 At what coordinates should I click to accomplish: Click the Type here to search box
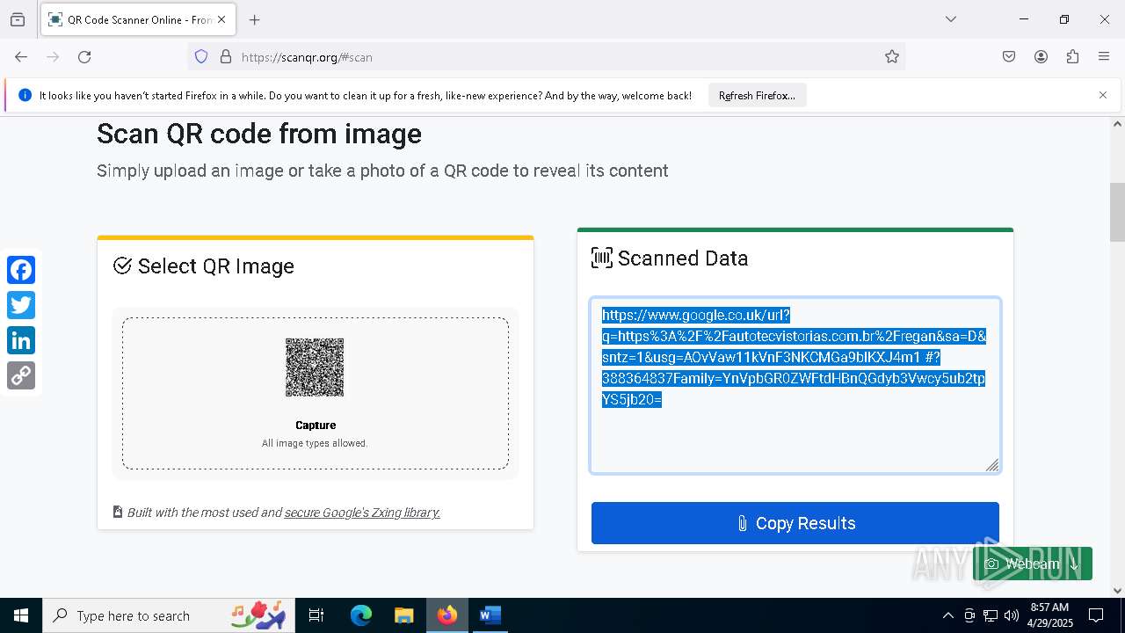[167, 615]
